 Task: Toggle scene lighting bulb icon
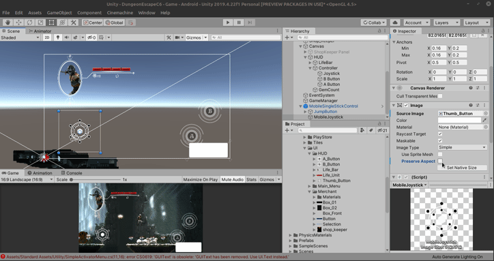click(57, 37)
